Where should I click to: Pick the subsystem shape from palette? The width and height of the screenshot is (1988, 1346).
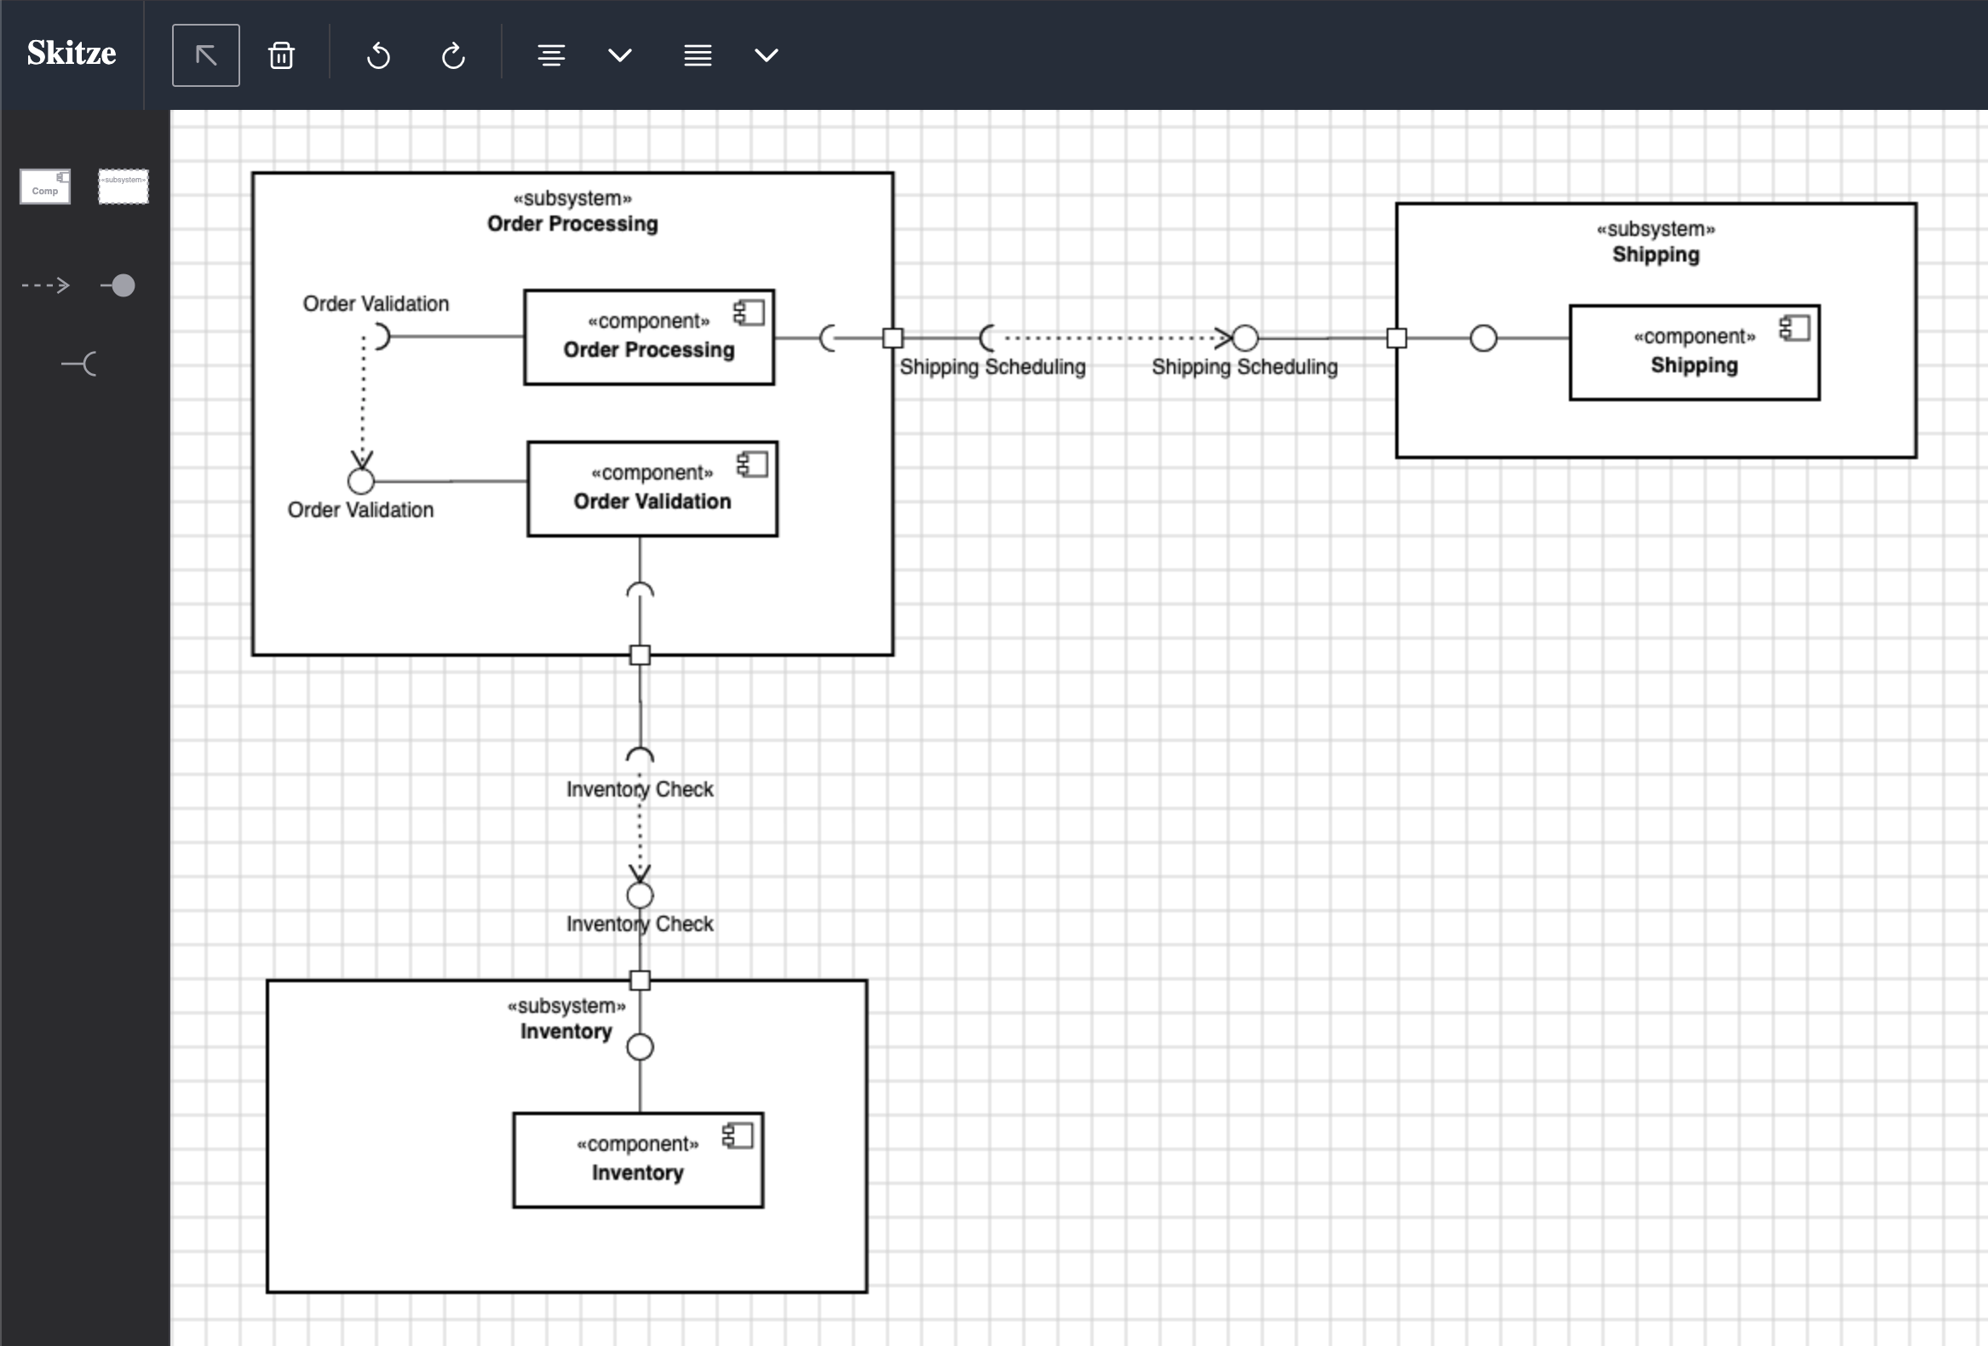tap(124, 187)
